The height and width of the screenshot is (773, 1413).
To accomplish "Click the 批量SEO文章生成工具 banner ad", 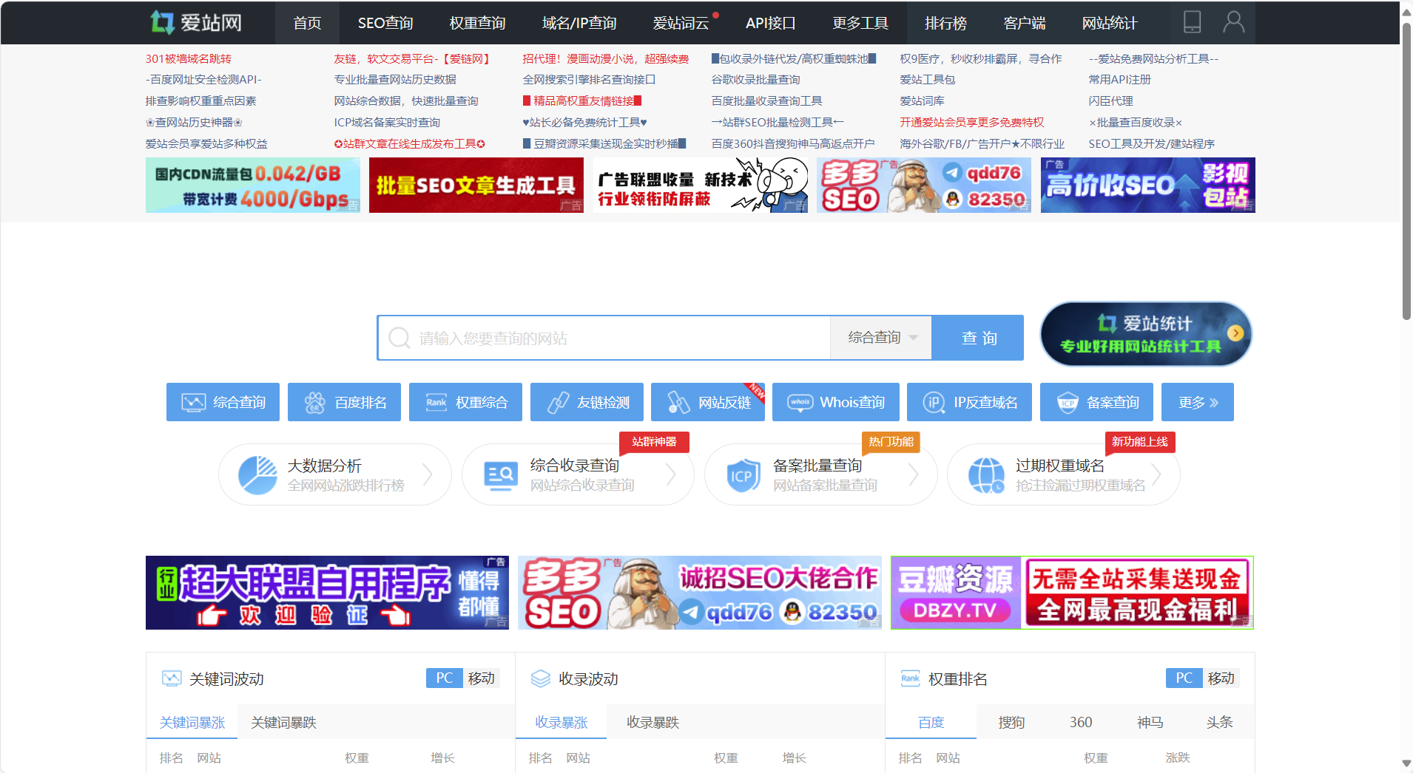I will point(476,185).
